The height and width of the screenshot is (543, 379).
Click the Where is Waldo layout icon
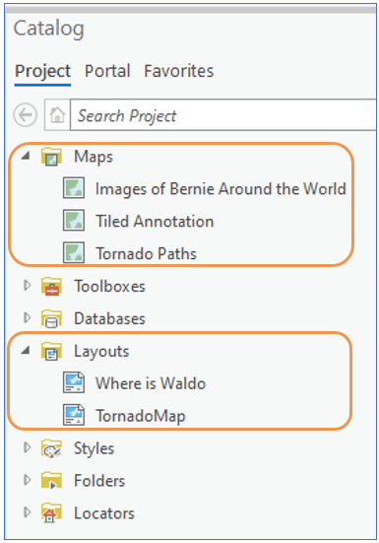click(74, 382)
